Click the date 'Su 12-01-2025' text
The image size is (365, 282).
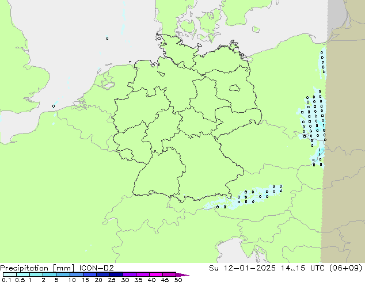click(x=242, y=268)
